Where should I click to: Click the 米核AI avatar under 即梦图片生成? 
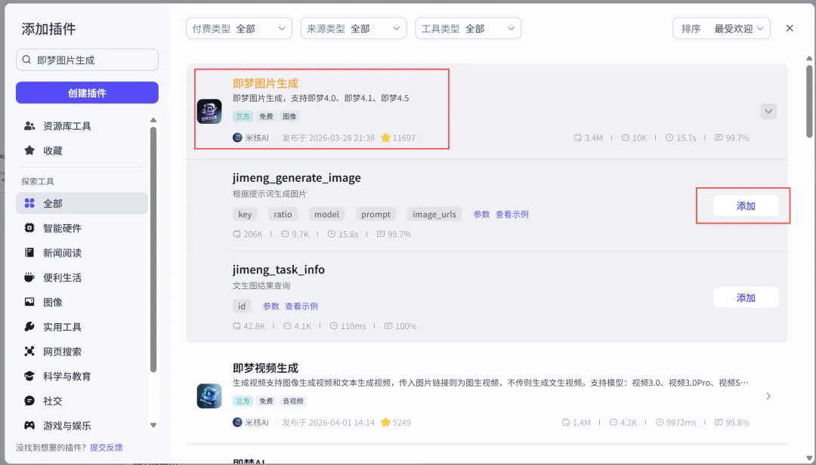coord(237,138)
